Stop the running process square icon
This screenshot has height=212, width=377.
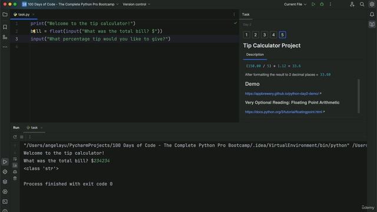click(22, 137)
